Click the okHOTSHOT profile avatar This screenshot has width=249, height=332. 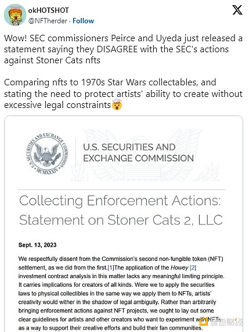coord(15,15)
